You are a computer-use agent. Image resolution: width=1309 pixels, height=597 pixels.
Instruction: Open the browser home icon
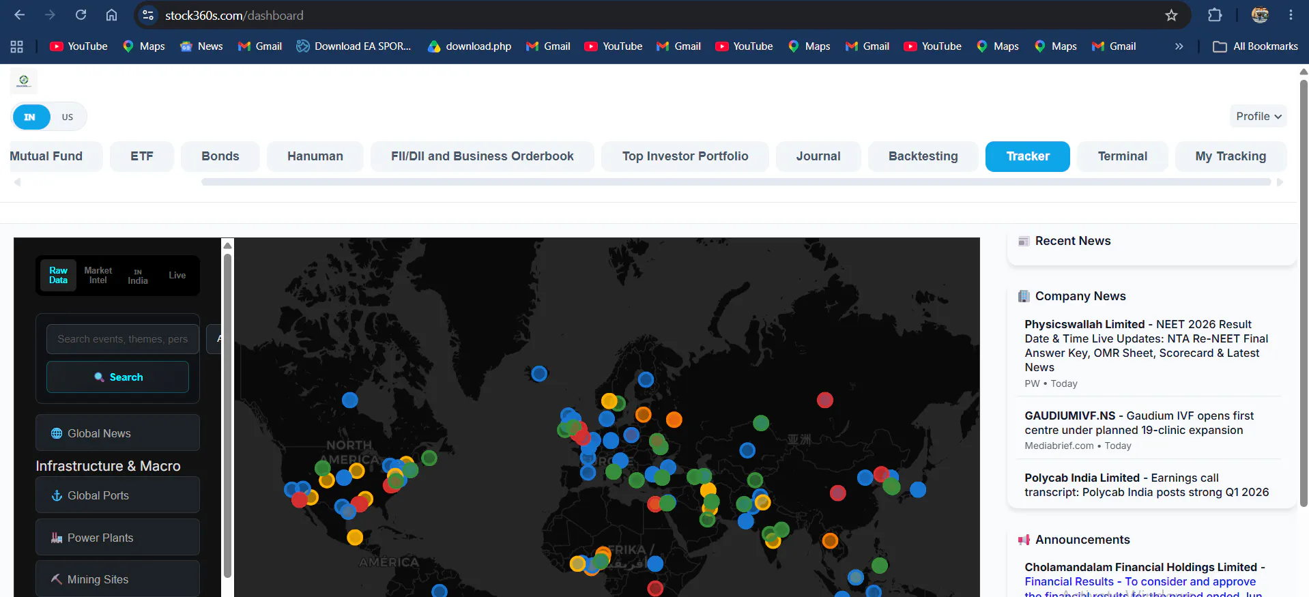coord(111,15)
